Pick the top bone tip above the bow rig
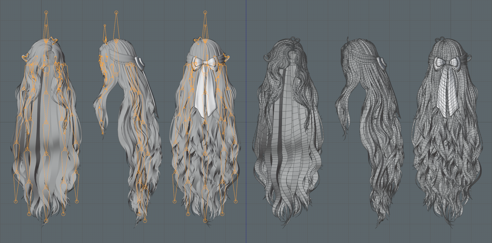This screenshot has height=243, width=492. pyautogui.click(x=205, y=13)
